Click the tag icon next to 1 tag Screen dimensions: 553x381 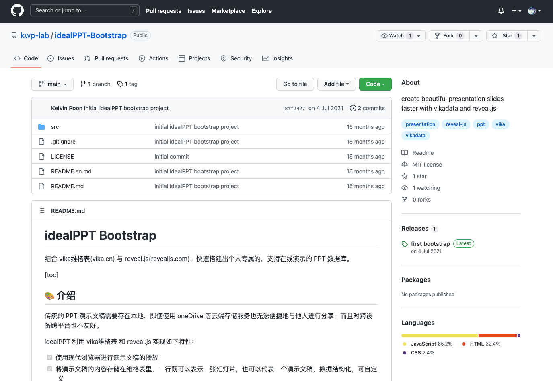click(120, 84)
